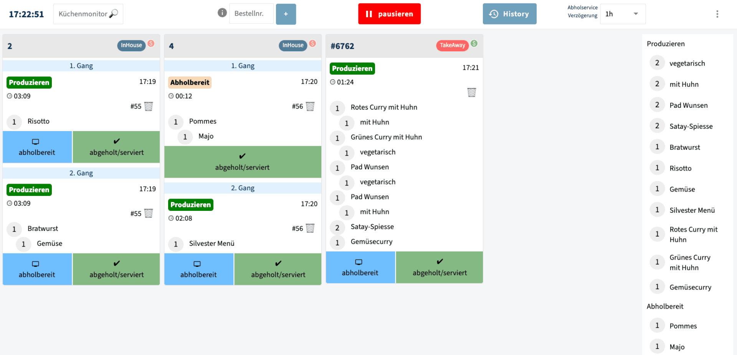
Task: Open the Abholservice Verzögerung 1h dropdown
Action: (622, 14)
